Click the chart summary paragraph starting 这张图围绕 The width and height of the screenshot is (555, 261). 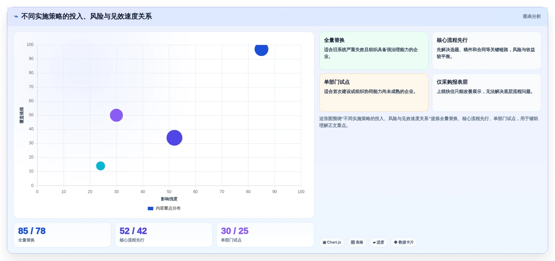(x=429, y=122)
